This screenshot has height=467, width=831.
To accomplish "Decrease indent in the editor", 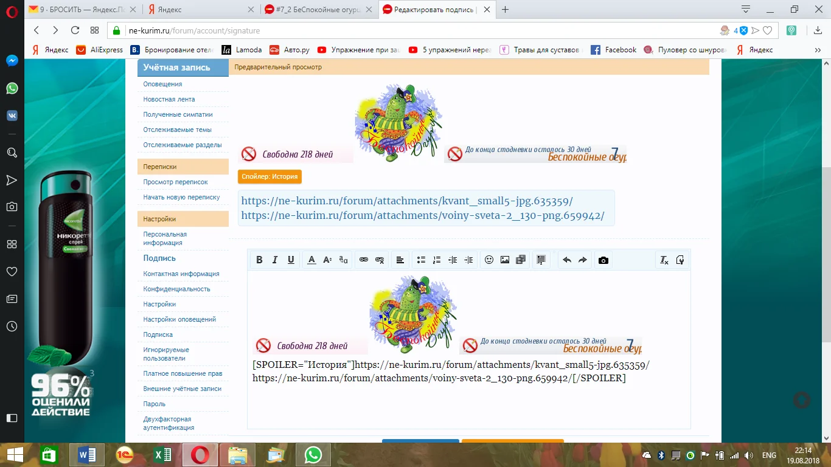I will pyautogui.click(x=453, y=260).
